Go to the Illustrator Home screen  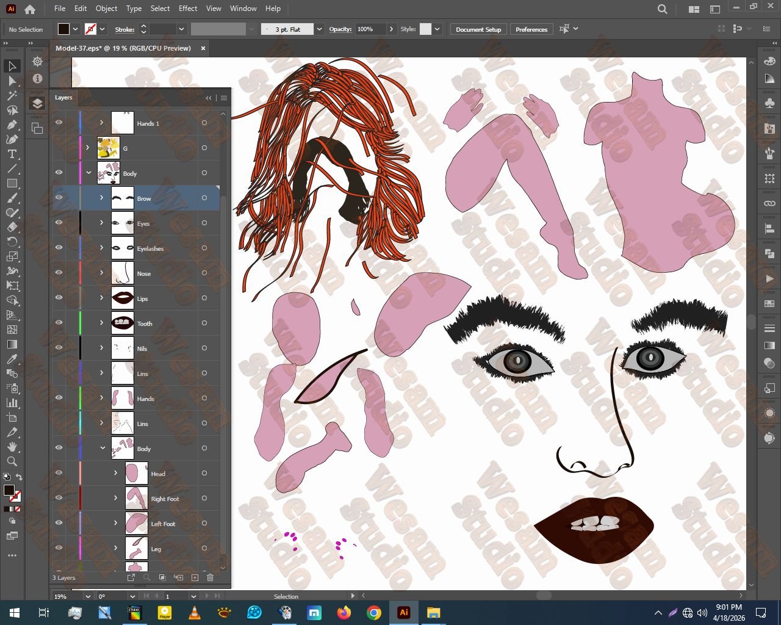coord(30,9)
